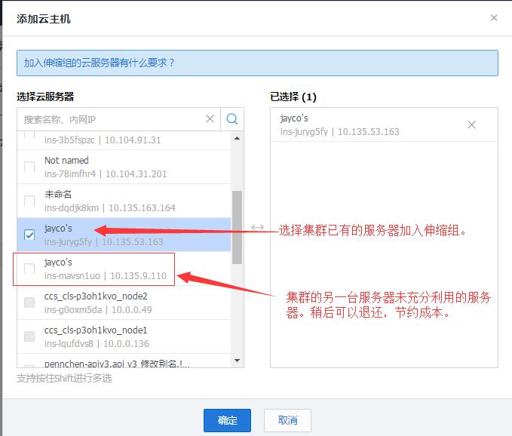
Task: Click ins-g0oxm5da instance ID text
Action: (x=73, y=310)
